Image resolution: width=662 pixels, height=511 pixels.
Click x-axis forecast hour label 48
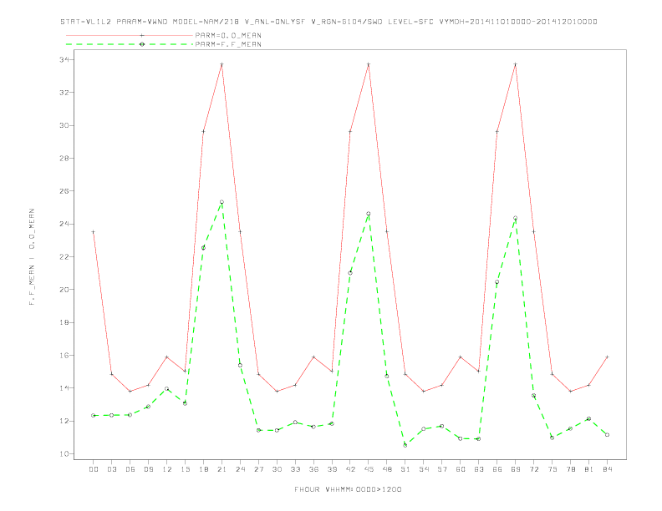point(387,469)
